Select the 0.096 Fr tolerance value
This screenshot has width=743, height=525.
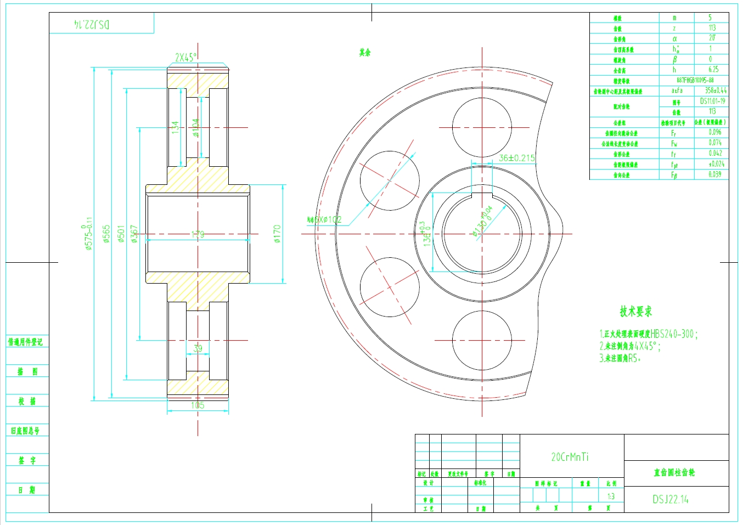[715, 132]
